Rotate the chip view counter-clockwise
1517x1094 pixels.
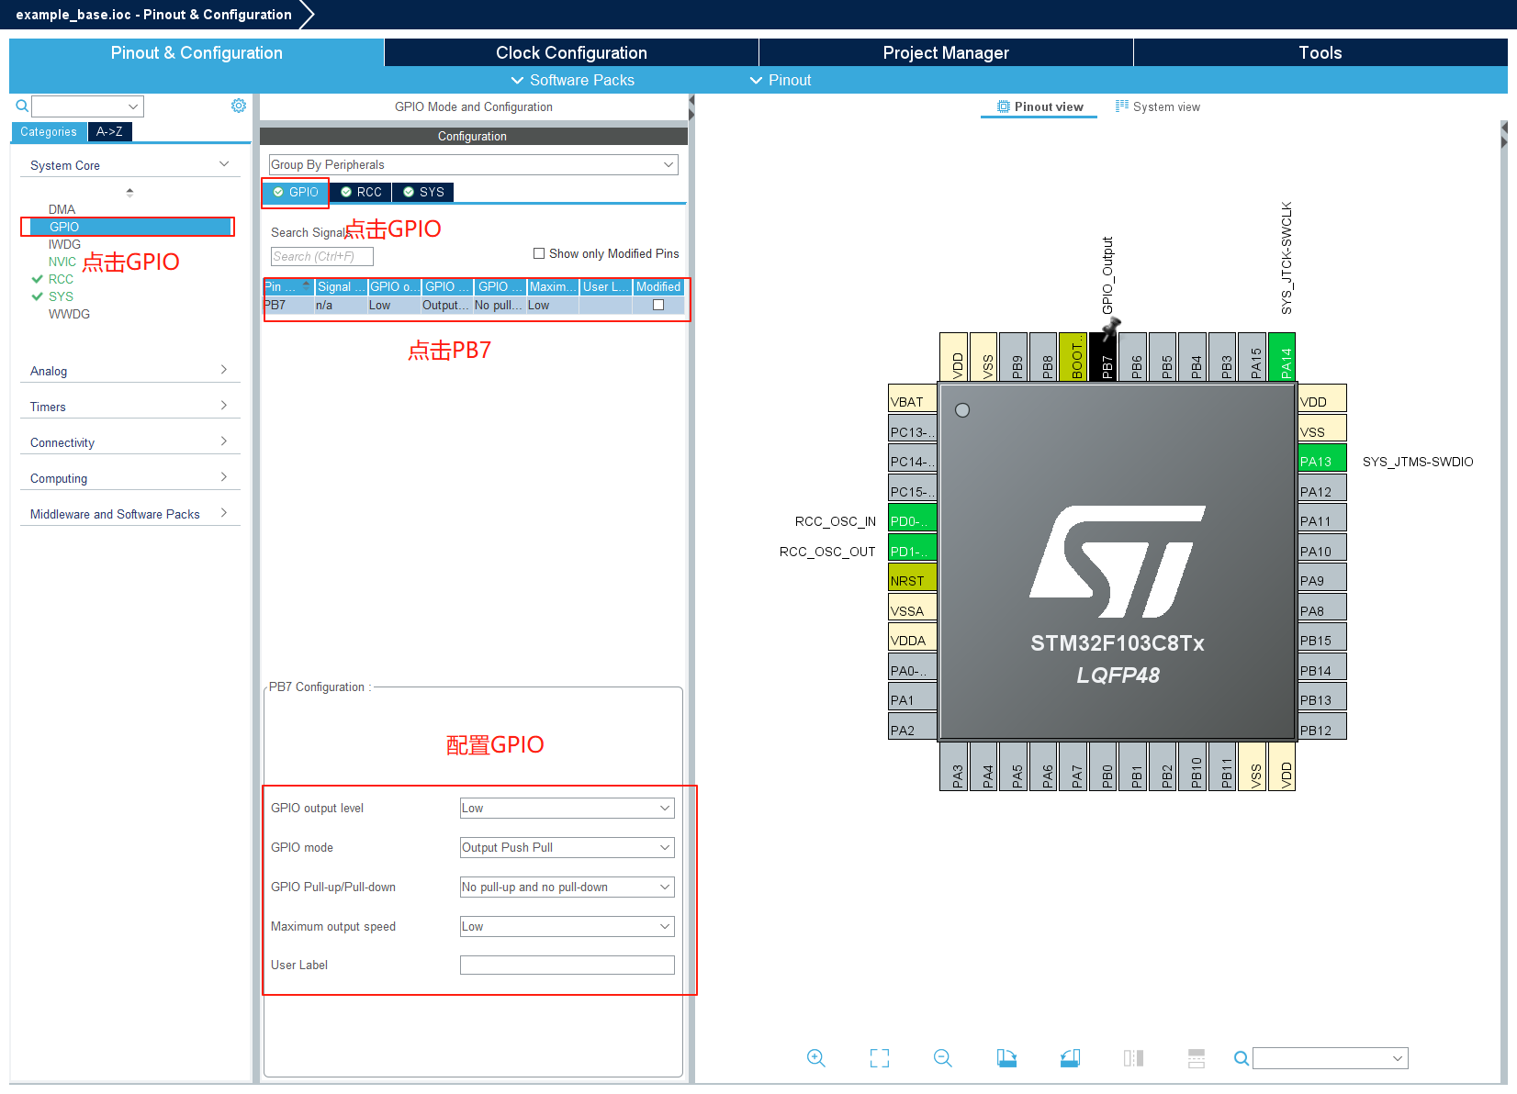coord(1070,1058)
